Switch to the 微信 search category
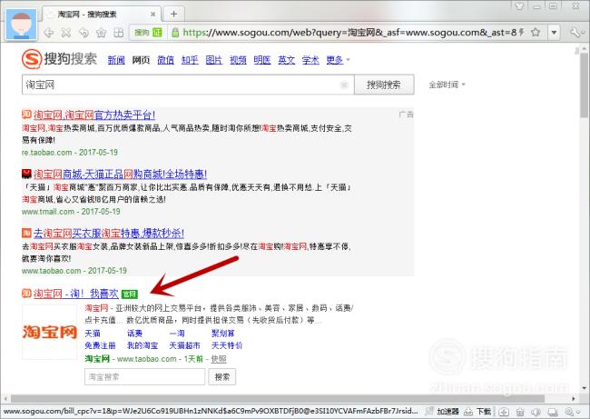This screenshot has width=590, height=419. pyautogui.click(x=165, y=60)
